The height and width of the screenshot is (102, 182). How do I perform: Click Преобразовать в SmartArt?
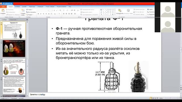89,15
